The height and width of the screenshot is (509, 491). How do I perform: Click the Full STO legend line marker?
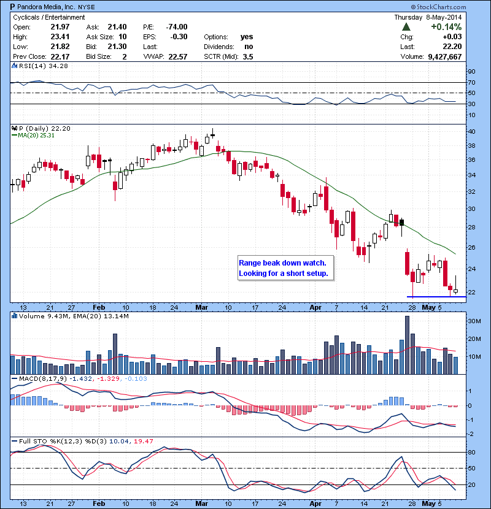[14, 441]
